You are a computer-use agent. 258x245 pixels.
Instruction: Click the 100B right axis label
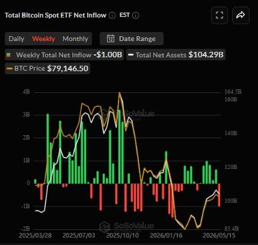[230, 201]
